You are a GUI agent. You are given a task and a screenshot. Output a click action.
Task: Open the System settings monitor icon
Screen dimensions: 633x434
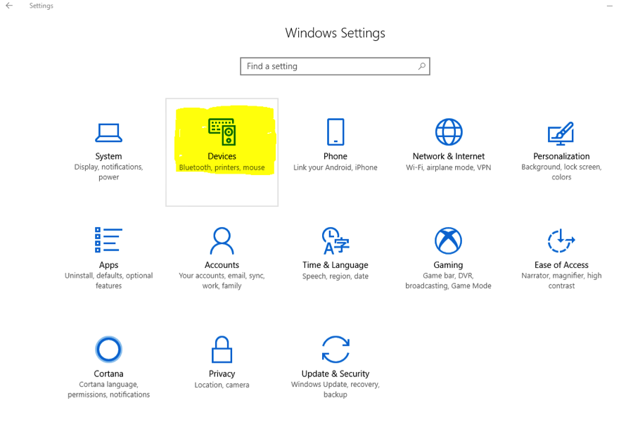[108, 132]
